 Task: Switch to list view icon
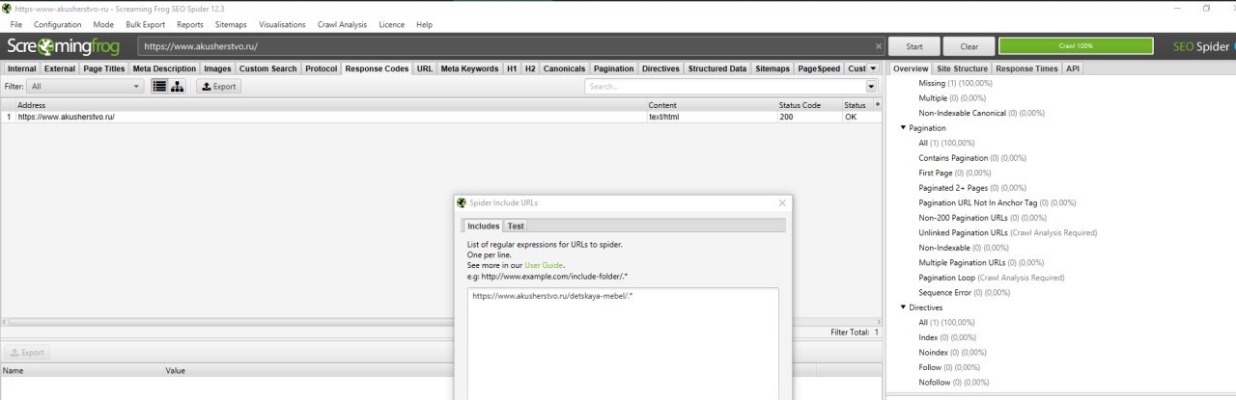[x=160, y=86]
